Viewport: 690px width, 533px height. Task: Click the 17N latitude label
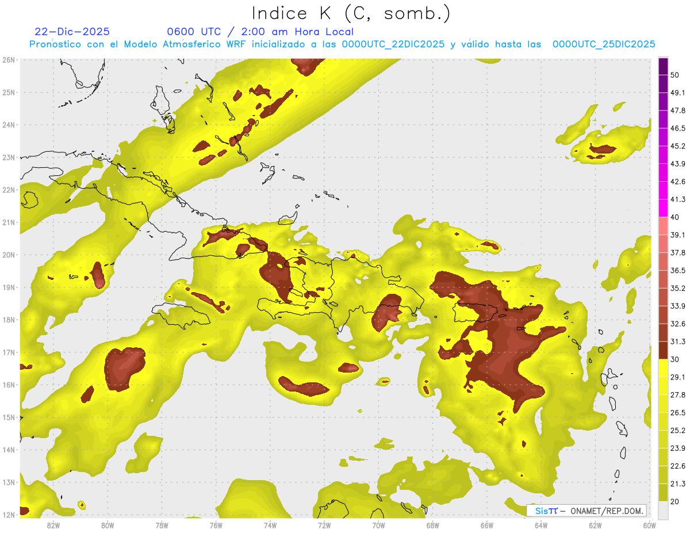(9, 352)
